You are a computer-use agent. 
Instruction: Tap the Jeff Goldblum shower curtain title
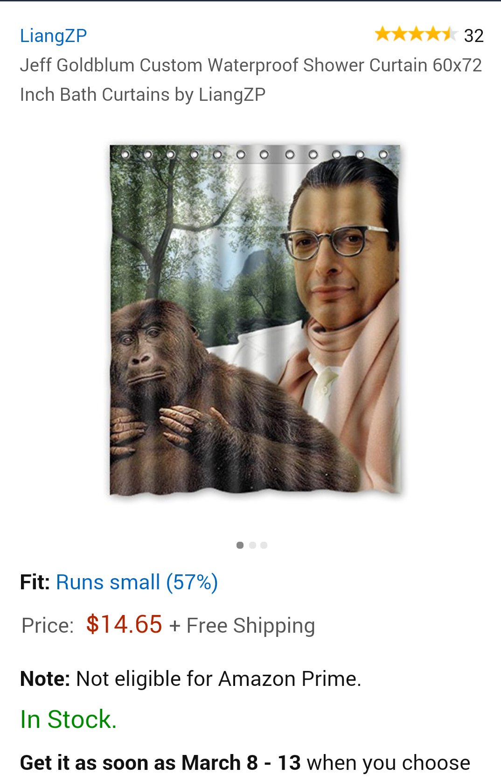pos(251,80)
